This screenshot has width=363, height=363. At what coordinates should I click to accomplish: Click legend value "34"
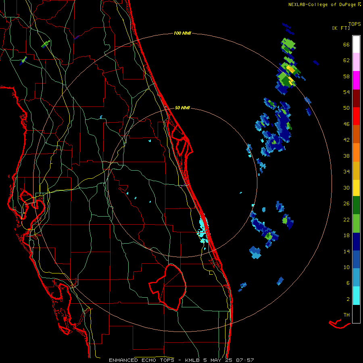[x=346, y=172]
